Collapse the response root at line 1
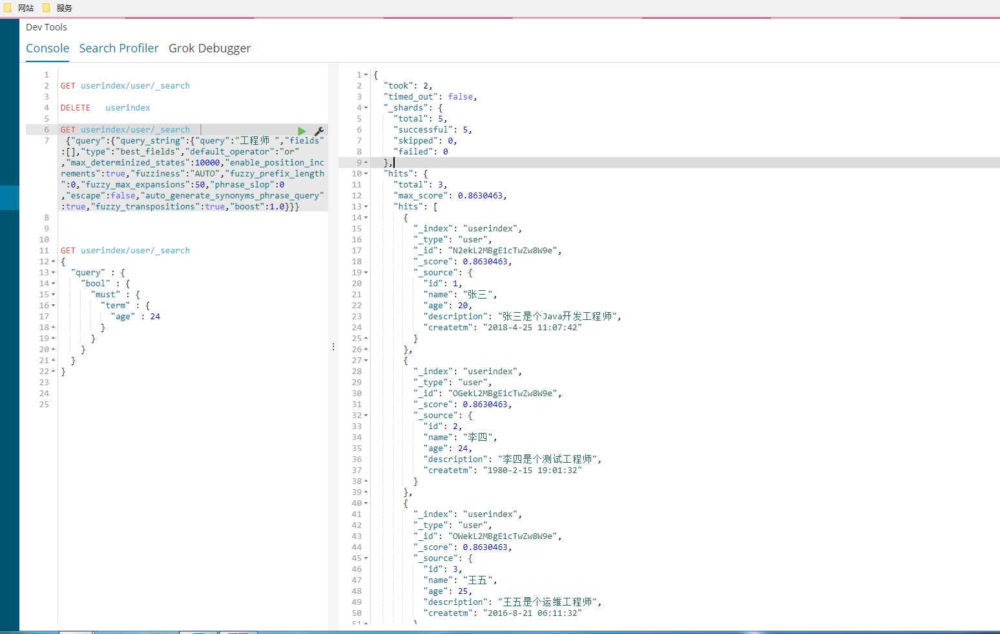1000x634 pixels. point(366,75)
